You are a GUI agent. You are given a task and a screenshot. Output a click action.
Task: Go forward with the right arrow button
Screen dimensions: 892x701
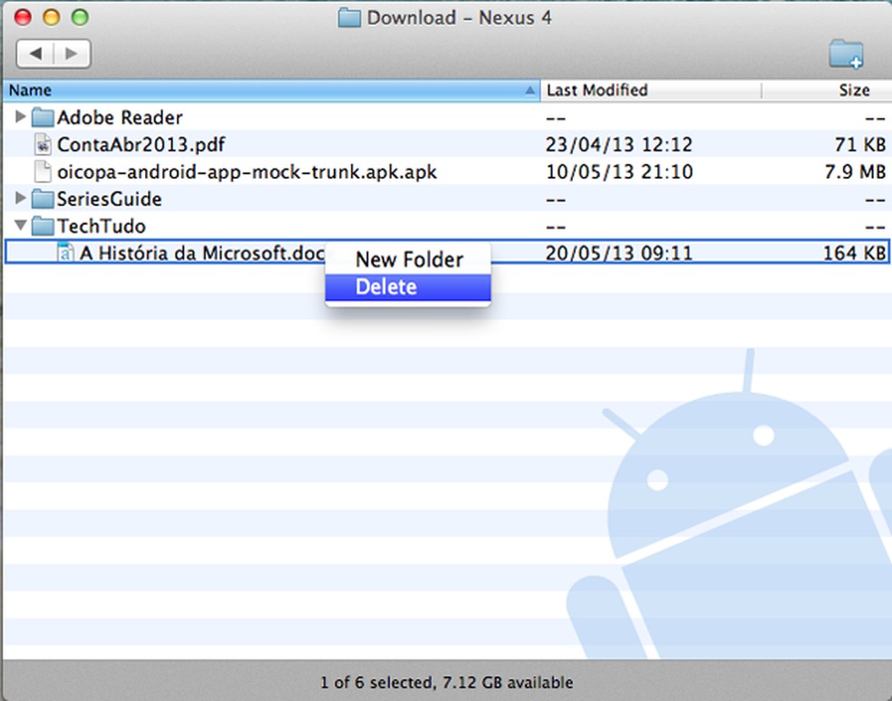[72, 54]
